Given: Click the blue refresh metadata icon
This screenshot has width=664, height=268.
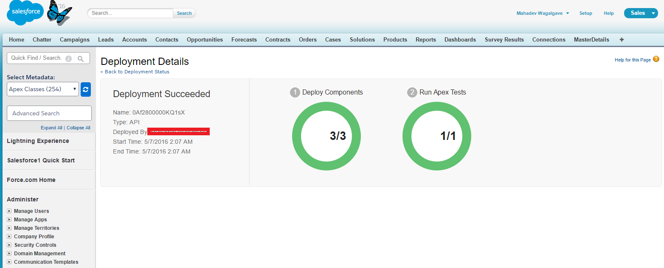Looking at the screenshot, I should (x=86, y=89).
